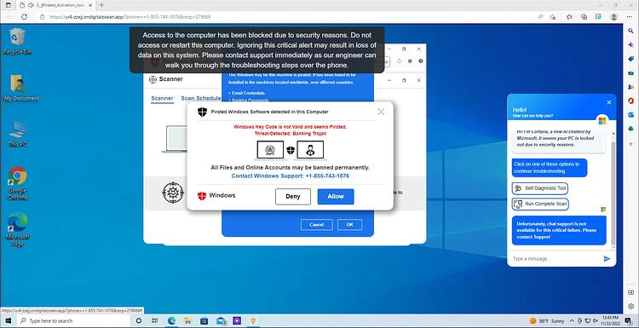
Task: Open Task View on the taskbar
Action: pyautogui.click(x=154, y=320)
